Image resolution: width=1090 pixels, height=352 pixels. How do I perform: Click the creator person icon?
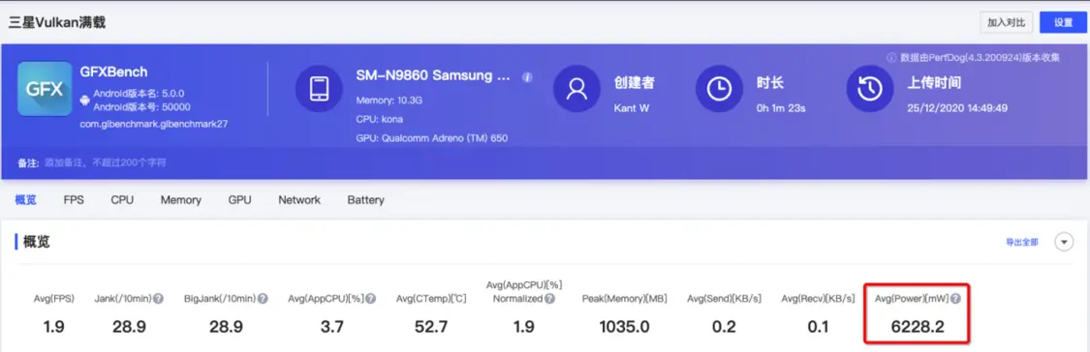pyautogui.click(x=576, y=89)
